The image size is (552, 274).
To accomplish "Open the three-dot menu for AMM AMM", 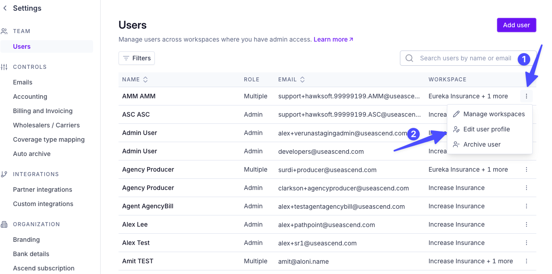I will tap(527, 96).
